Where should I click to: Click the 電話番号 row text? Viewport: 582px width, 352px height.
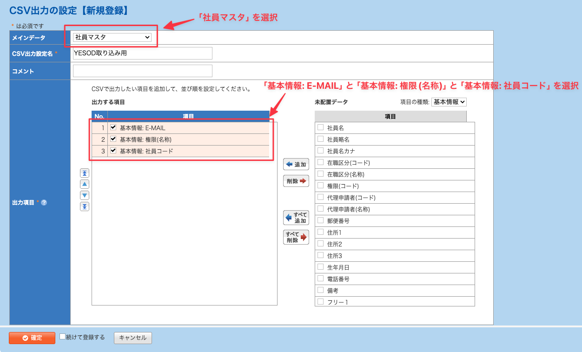click(338, 279)
